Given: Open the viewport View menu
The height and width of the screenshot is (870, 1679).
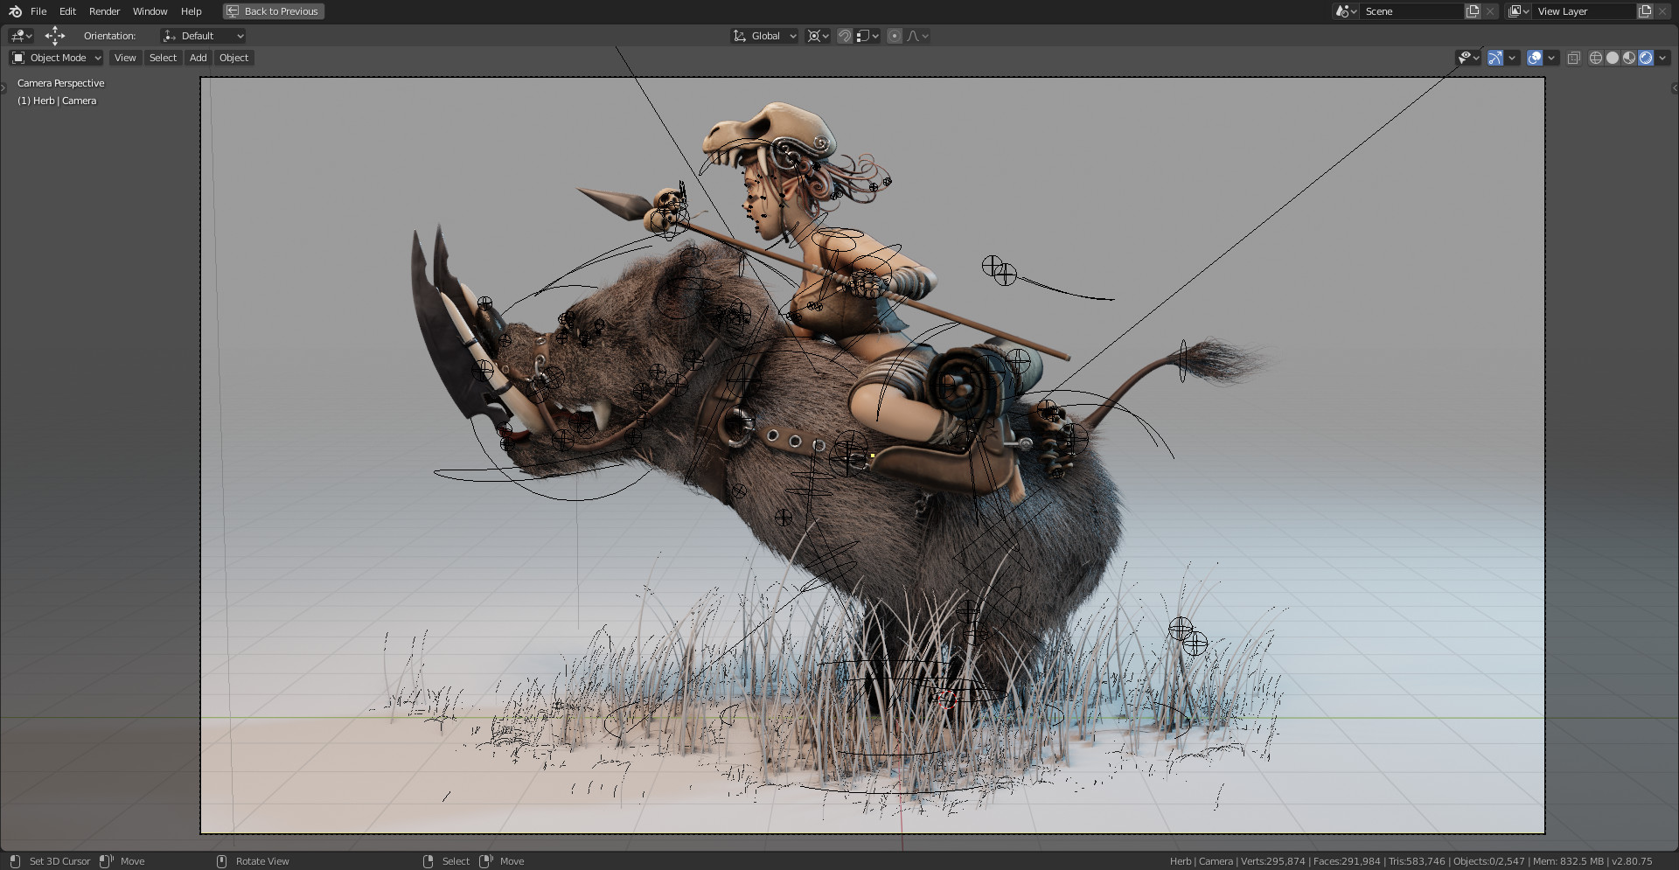Looking at the screenshot, I should click(x=125, y=58).
